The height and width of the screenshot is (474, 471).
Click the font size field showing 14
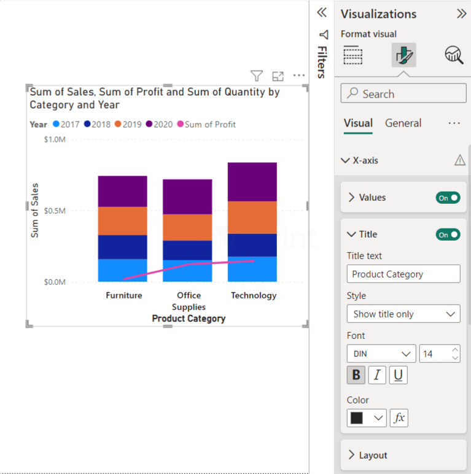[x=440, y=354]
